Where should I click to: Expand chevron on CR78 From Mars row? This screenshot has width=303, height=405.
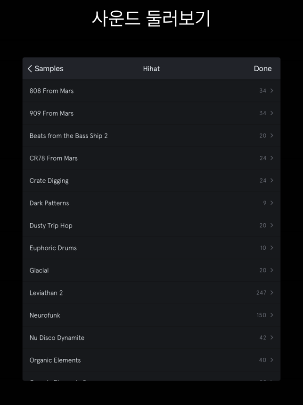(x=271, y=158)
